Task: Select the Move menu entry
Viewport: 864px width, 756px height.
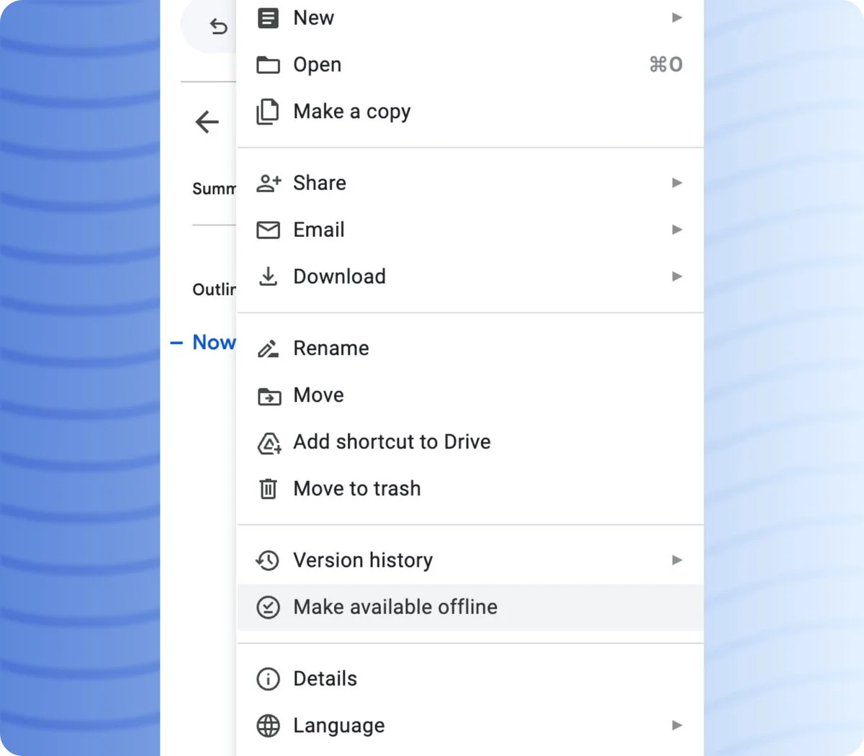Action: click(x=318, y=395)
